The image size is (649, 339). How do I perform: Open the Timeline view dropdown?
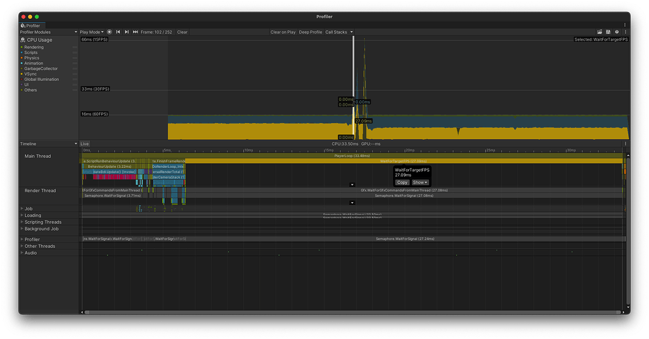click(48, 144)
